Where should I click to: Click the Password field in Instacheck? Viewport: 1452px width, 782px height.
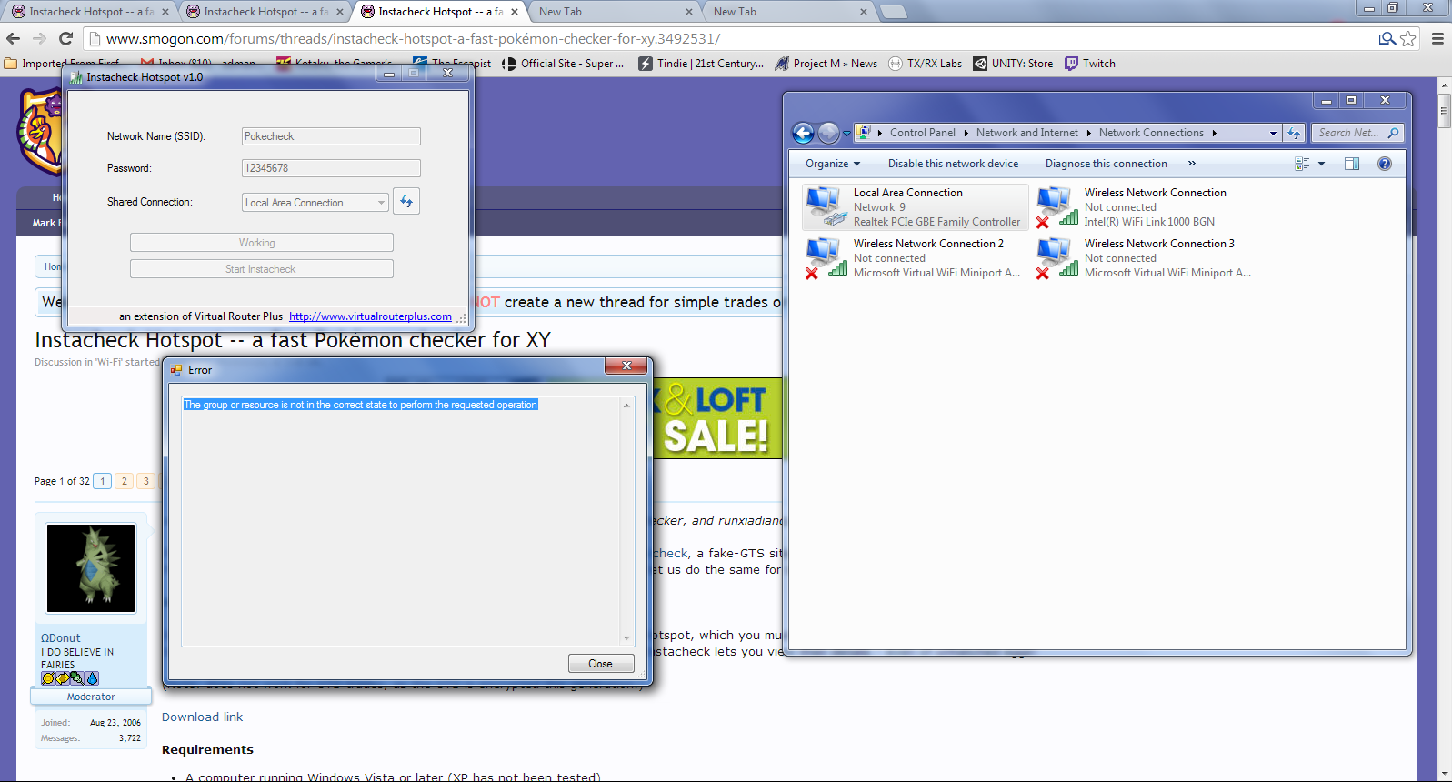pos(331,168)
